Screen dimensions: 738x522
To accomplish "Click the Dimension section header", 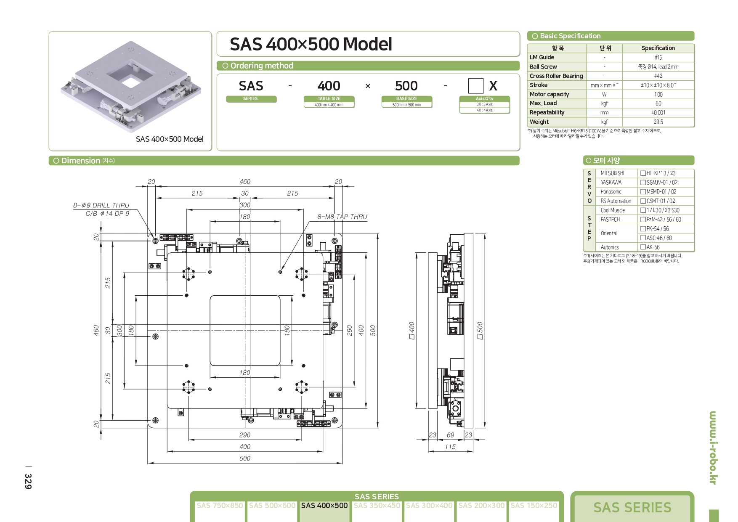I will click(x=284, y=161).
